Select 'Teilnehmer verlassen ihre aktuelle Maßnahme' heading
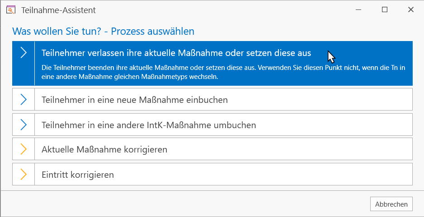The height and width of the screenshot is (217, 424). (x=176, y=53)
